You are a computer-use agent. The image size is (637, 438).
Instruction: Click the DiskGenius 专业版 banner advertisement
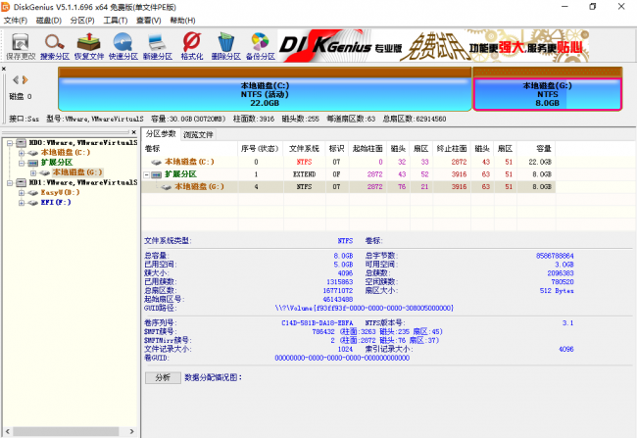[433, 46]
